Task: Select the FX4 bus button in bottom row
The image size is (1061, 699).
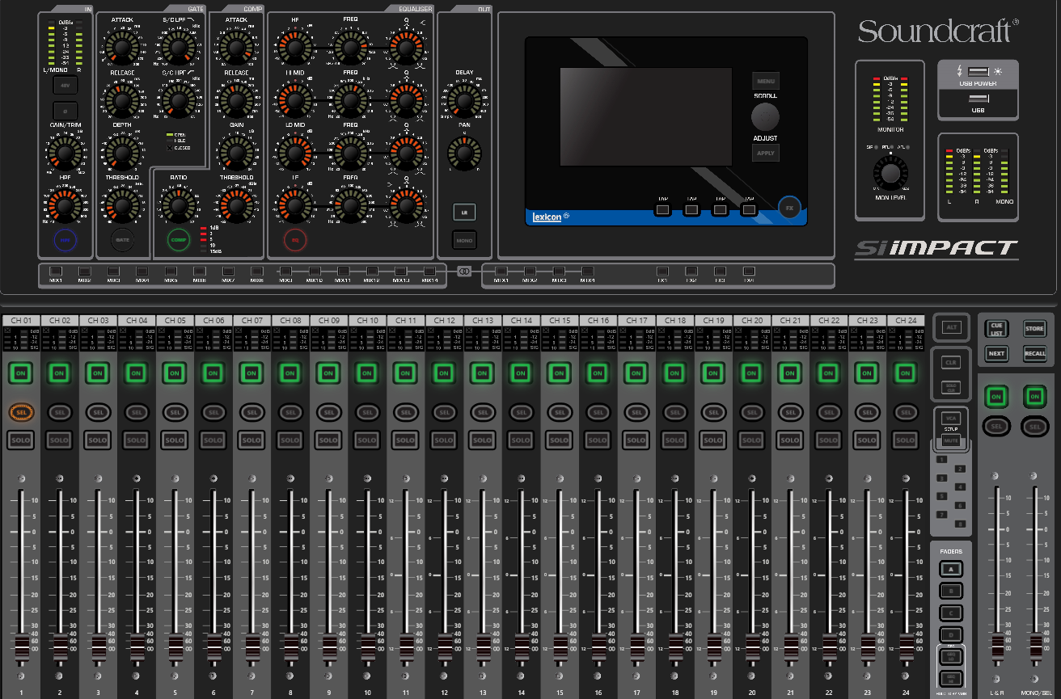Action: click(749, 271)
